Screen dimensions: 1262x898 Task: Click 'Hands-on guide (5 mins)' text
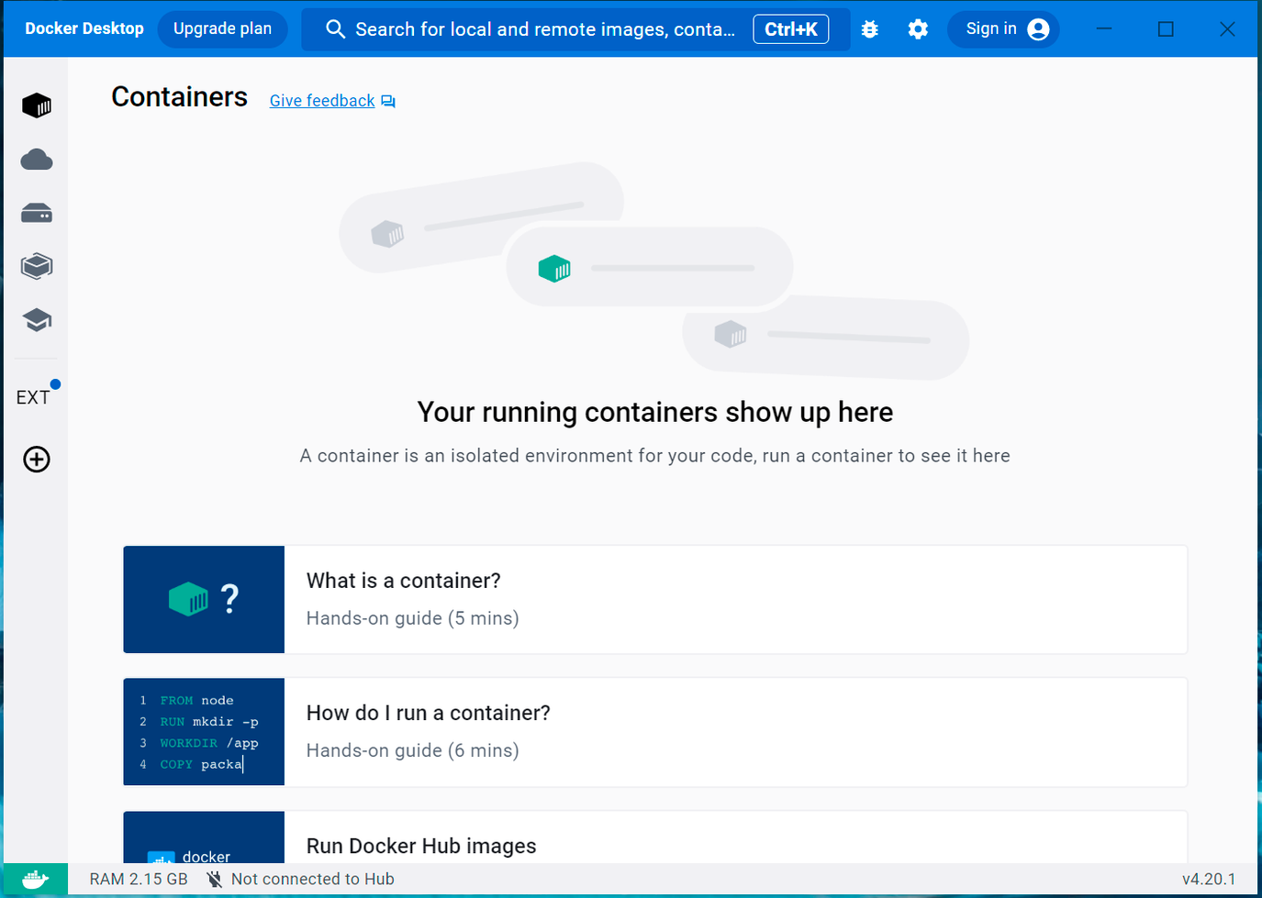[413, 618]
